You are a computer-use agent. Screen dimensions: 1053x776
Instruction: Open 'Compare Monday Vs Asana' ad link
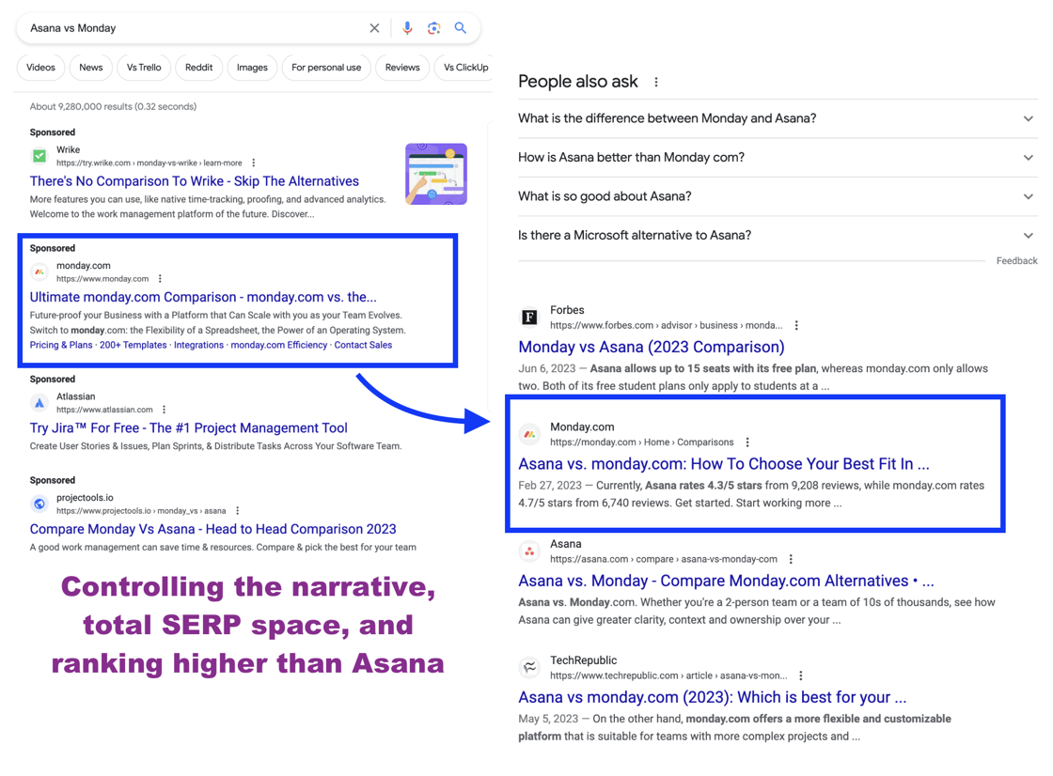[212, 529]
